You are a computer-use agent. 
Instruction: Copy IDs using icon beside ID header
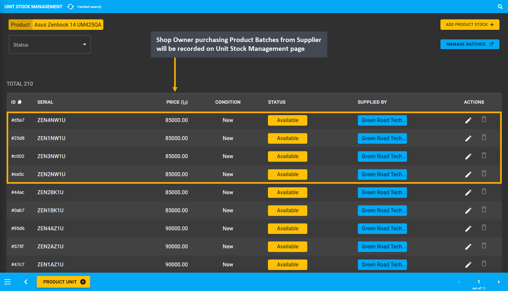coord(20,102)
